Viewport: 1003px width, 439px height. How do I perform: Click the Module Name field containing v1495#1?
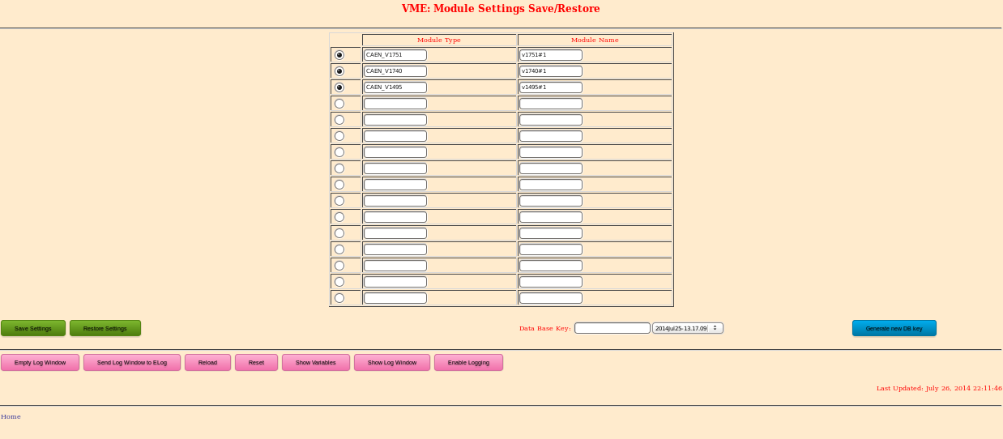pos(550,87)
